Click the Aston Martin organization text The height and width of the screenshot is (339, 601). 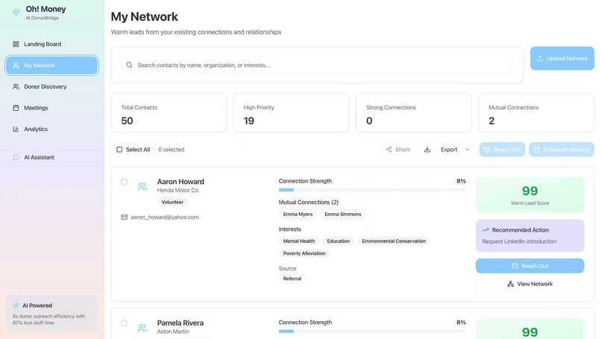tap(173, 332)
